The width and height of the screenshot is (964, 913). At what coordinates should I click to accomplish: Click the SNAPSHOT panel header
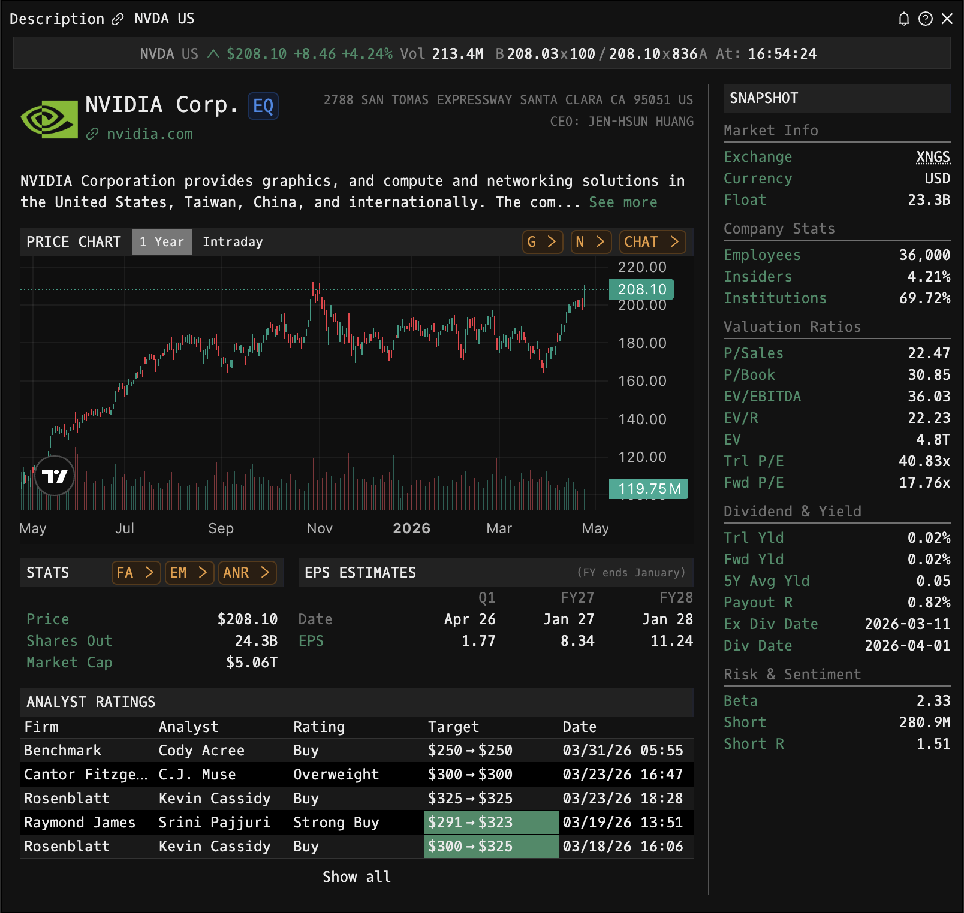pos(837,98)
